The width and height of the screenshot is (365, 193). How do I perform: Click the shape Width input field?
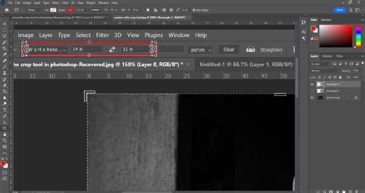pos(114,10)
